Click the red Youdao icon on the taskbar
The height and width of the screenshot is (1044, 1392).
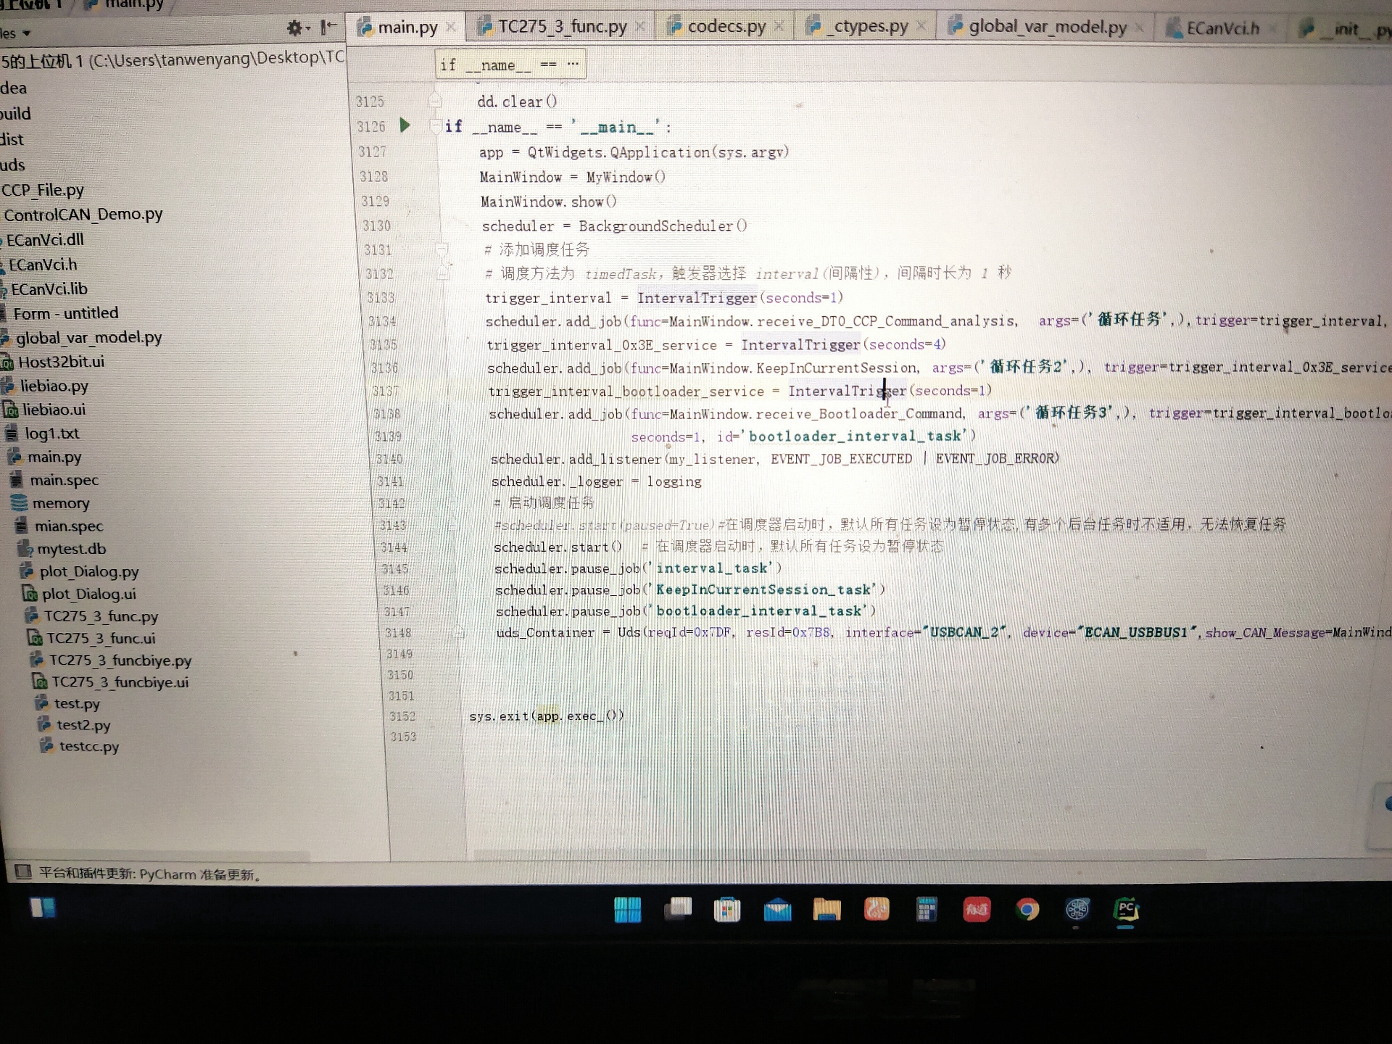[977, 909]
